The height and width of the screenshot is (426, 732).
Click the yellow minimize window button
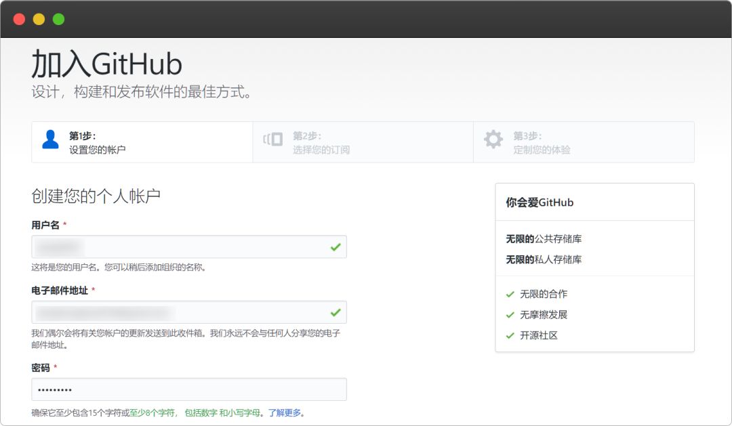click(39, 19)
